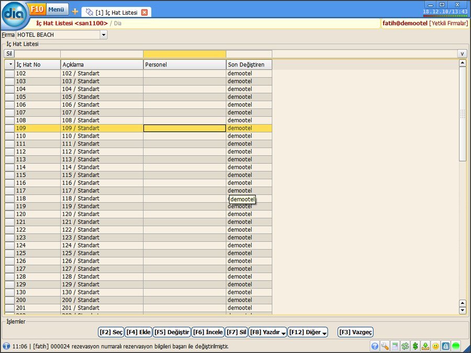Sort by the Personel column header
The width and height of the screenshot is (471, 353).
pyautogui.click(x=185, y=64)
